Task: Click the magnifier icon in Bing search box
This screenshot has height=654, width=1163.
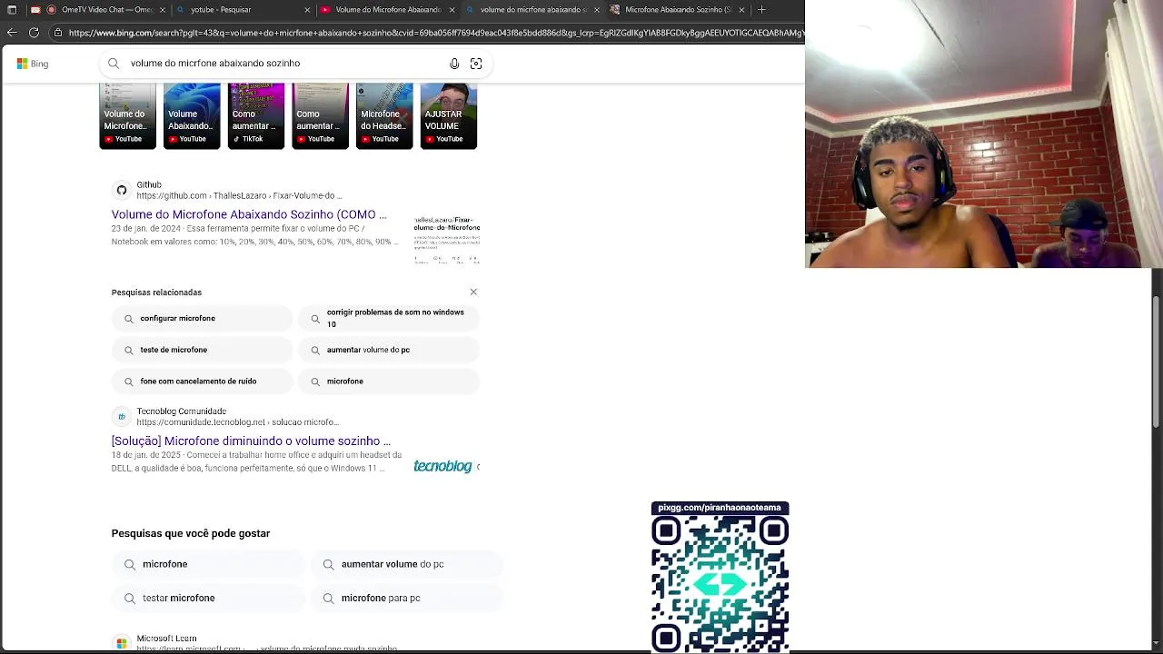Action: pyautogui.click(x=114, y=64)
